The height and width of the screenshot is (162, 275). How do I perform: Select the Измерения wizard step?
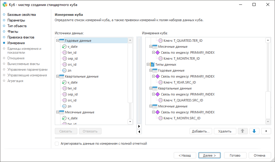pyautogui.click(x=16, y=43)
